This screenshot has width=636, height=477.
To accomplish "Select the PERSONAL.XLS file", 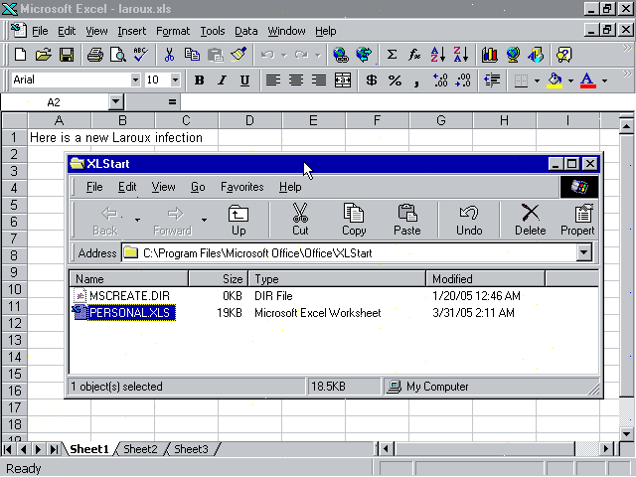I will click(129, 313).
